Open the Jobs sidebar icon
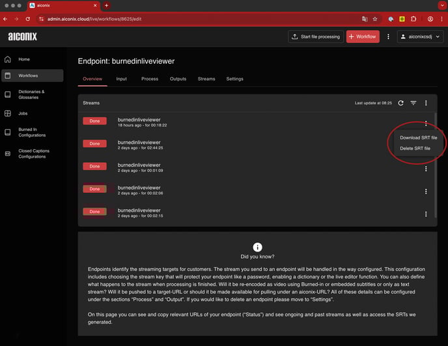This screenshot has height=346, width=448. pyautogui.click(x=8, y=113)
